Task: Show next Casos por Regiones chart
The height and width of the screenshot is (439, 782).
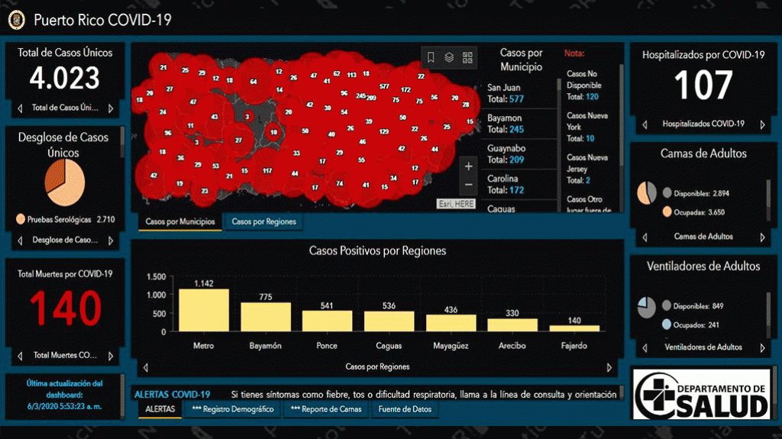Action: [x=609, y=367]
